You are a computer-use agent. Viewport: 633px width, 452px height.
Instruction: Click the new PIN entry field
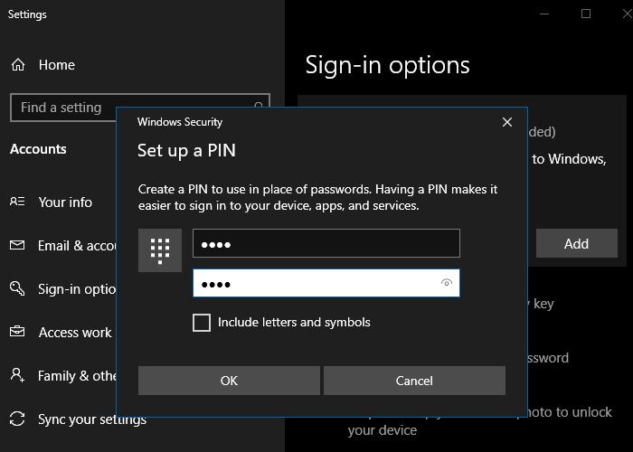[x=326, y=243]
